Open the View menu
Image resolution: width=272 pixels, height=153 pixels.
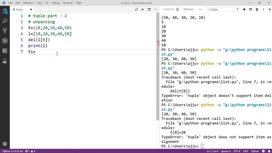(x=40, y=3)
